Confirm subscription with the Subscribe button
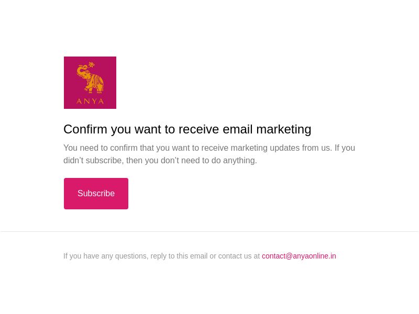The width and height of the screenshot is (419, 314). click(x=96, y=194)
